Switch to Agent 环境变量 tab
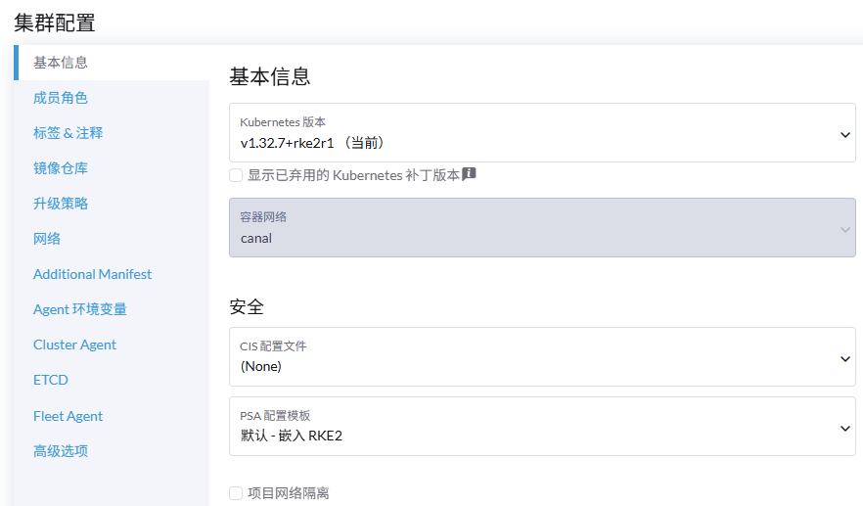The height and width of the screenshot is (506, 863). 80,309
